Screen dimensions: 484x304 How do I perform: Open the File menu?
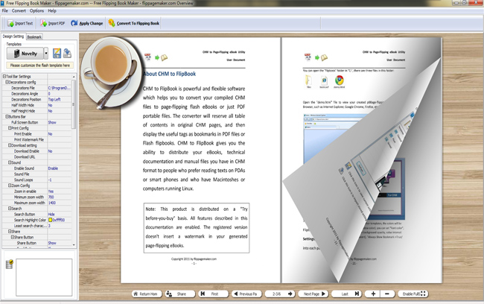click(x=5, y=10)
